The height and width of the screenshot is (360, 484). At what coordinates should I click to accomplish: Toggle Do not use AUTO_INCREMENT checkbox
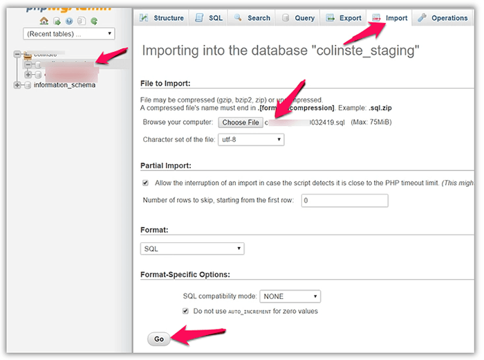185,311
